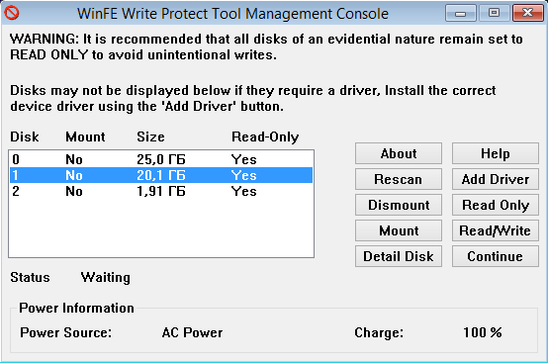Minimize the WinFE console window

461,13
